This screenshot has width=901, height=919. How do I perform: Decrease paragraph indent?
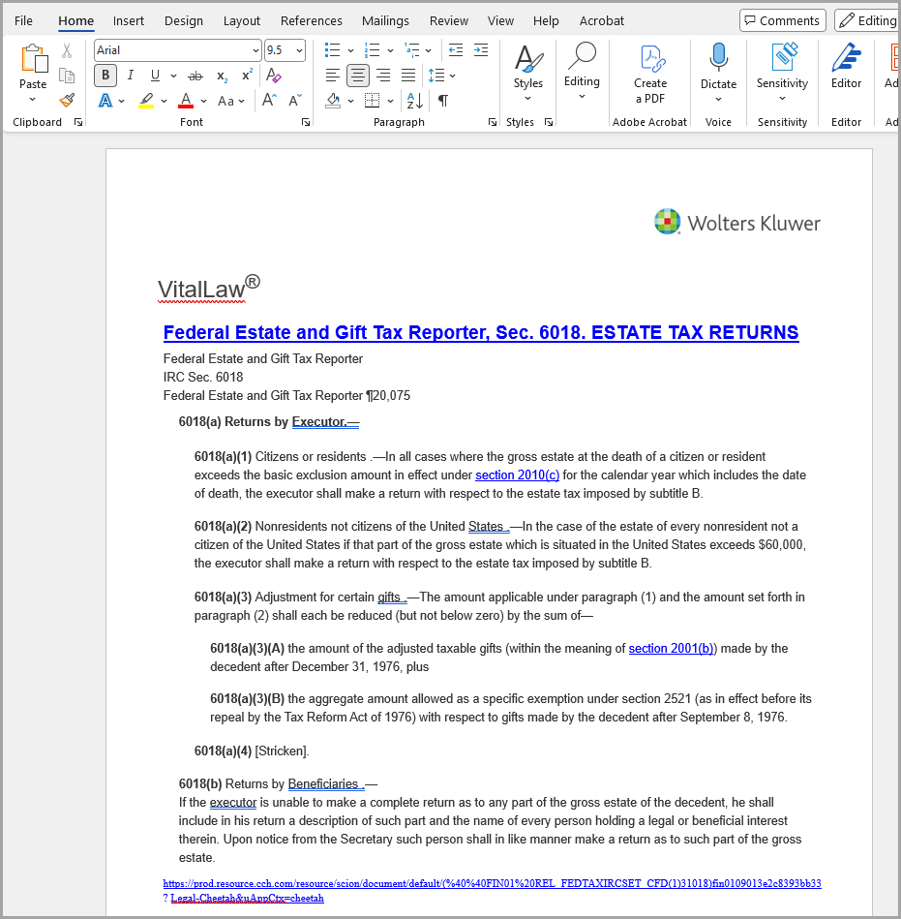point(455,50)
